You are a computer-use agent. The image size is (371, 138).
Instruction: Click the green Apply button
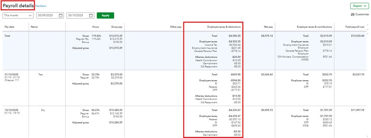[x=105, y=15]
